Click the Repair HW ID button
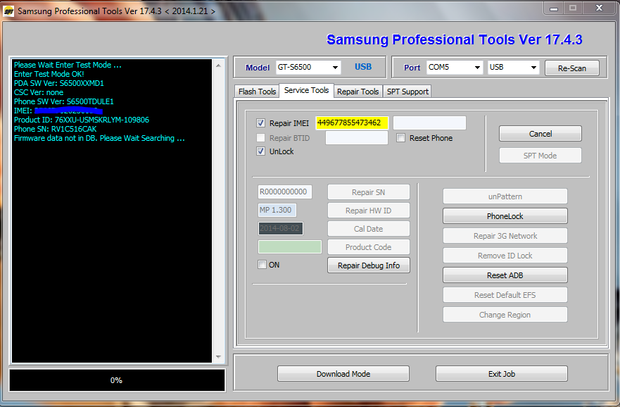 (369, 211)
